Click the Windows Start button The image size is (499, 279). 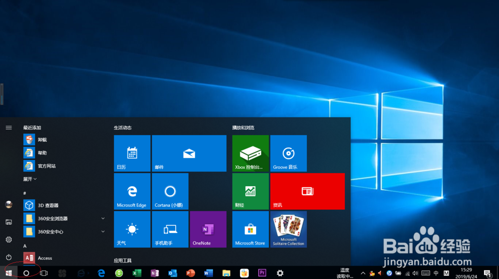(8, 273)
